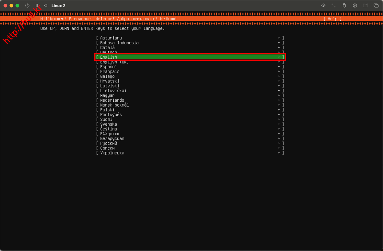This screenshot has width=383, height=251.
Task: Click the arrow on the Español row
Action: point(279,67)
